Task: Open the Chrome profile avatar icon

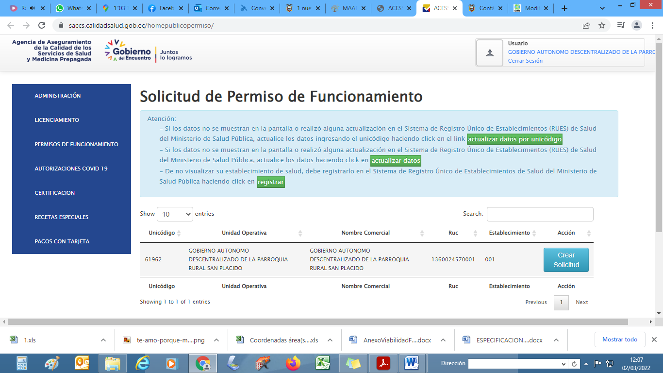Action: point(636,25)
